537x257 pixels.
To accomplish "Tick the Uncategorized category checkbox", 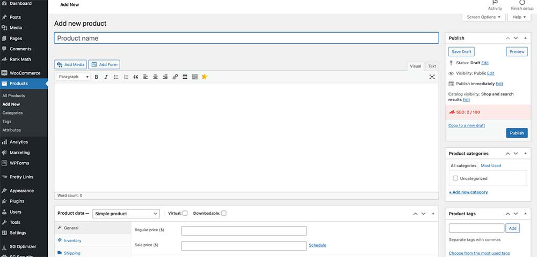I will point(455,178).
